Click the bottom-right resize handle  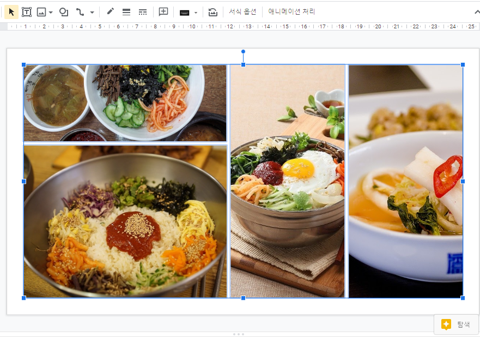[463, 298]
